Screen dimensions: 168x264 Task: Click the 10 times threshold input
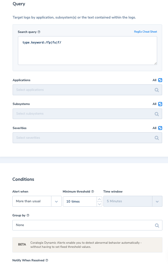(x=80, y=201)
